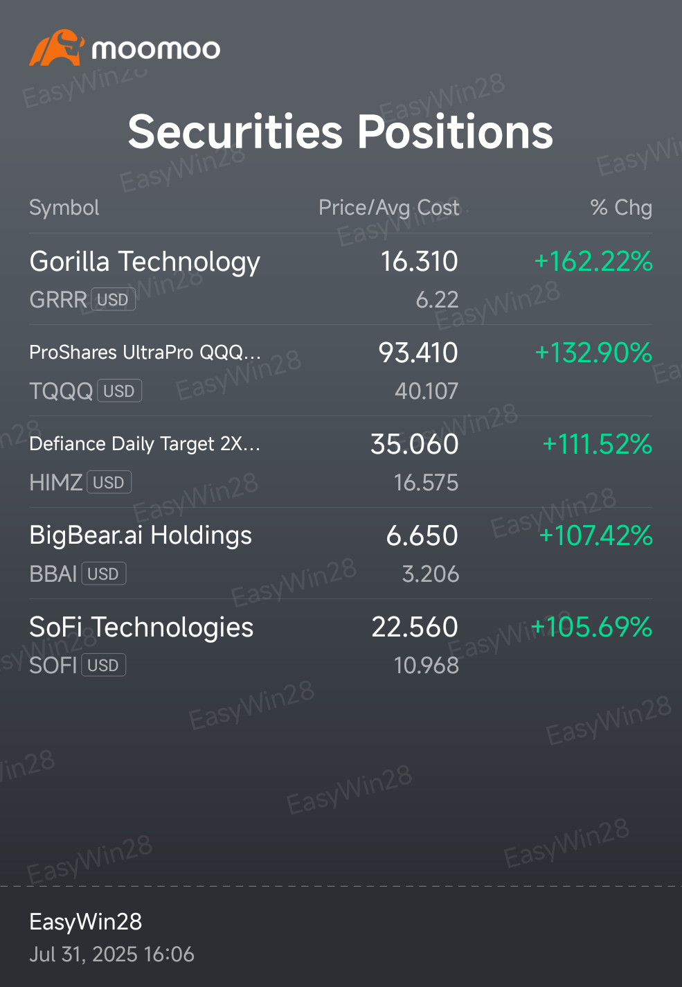Open the ProShares UltraPro QQQ position

coord(341,371)
